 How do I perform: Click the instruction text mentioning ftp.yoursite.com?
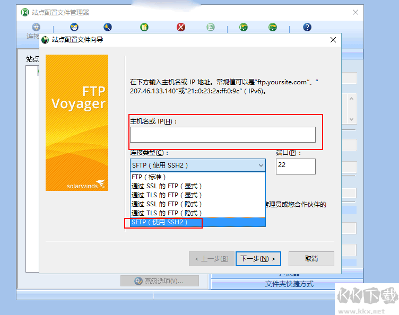(224, 86)
